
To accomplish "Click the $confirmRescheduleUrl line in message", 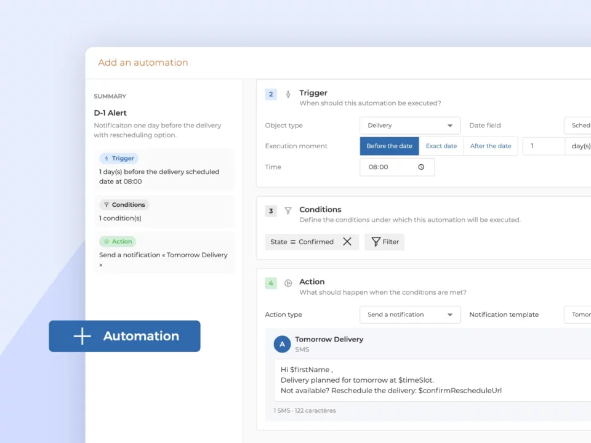I will pos(392,391).
